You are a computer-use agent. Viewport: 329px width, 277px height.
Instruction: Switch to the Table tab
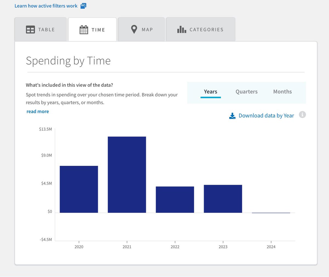(x=41, y=30)
